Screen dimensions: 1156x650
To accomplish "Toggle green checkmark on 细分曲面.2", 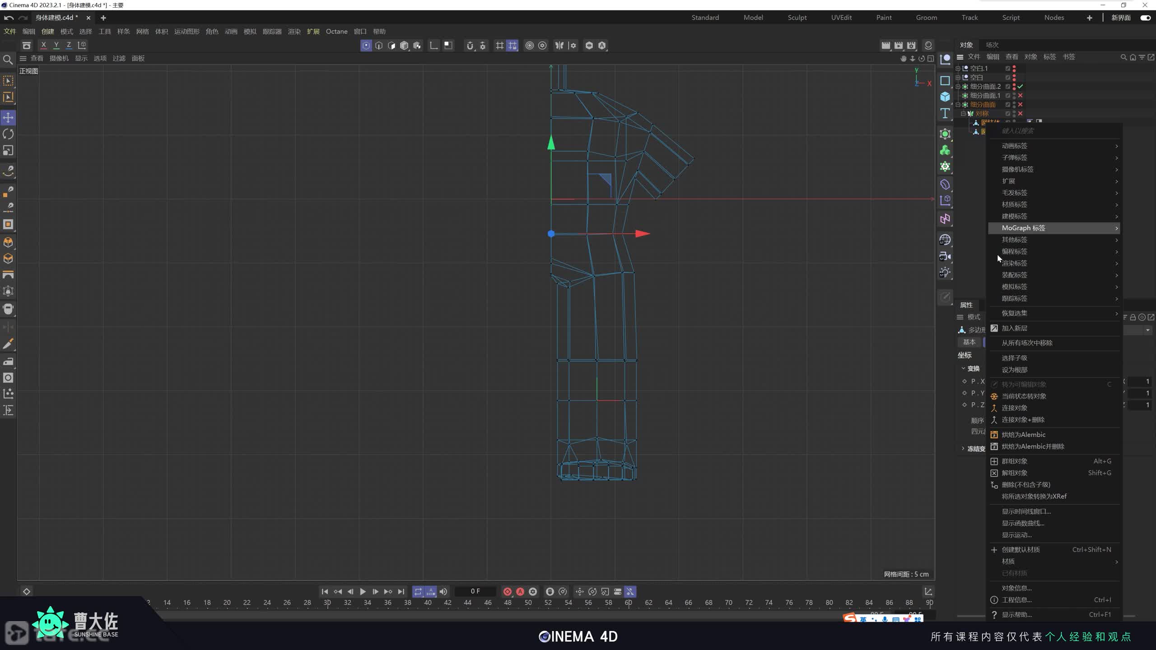I will [x=1020, y=86].
